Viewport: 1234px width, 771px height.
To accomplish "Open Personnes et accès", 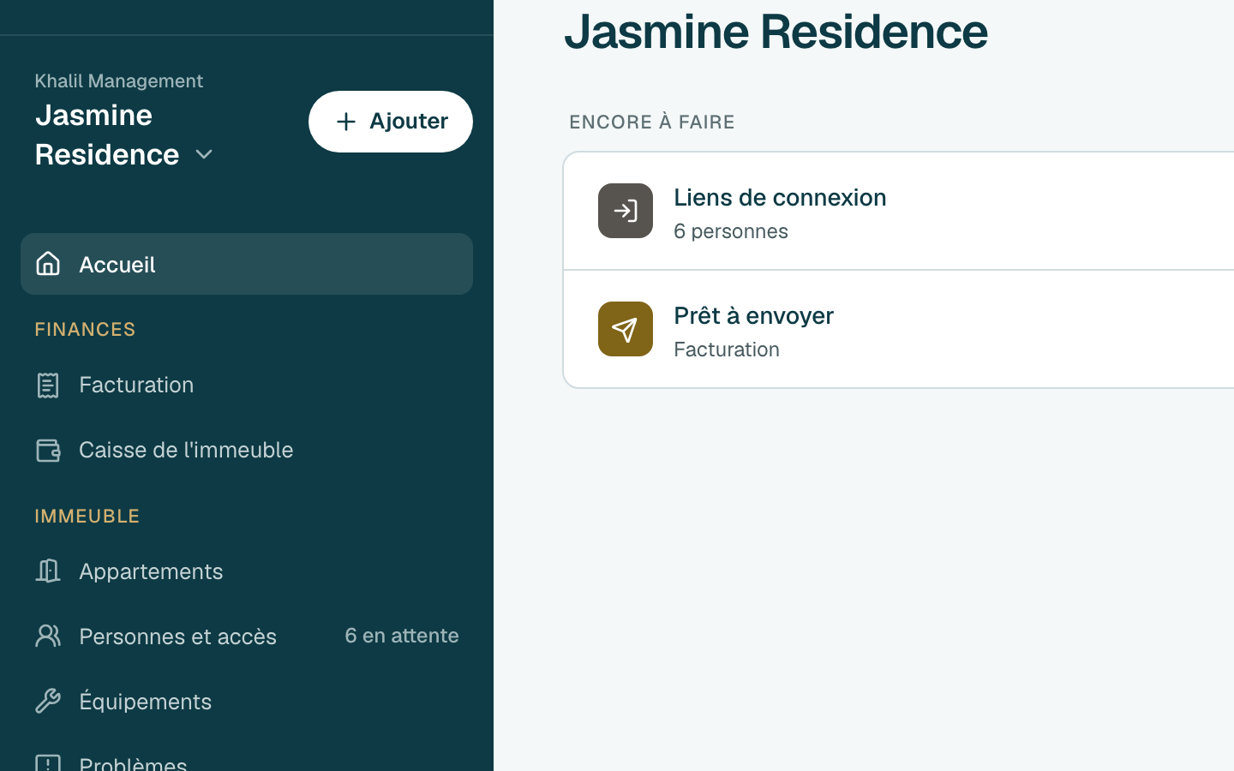I will pos(247,636).
